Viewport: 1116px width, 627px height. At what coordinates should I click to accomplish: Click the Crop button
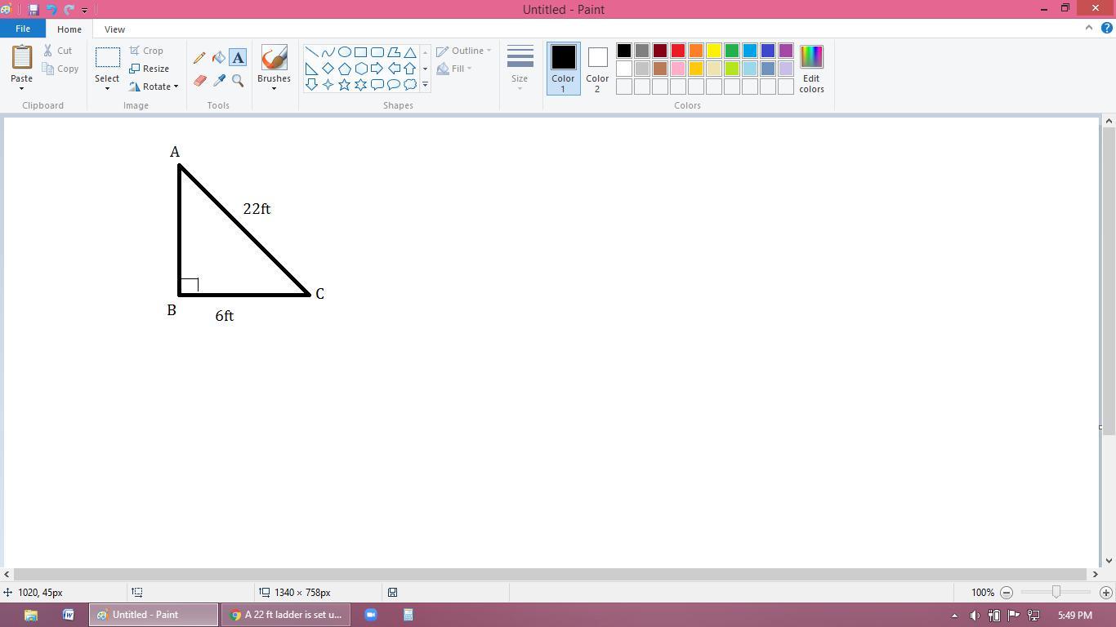tap(146, 51)
